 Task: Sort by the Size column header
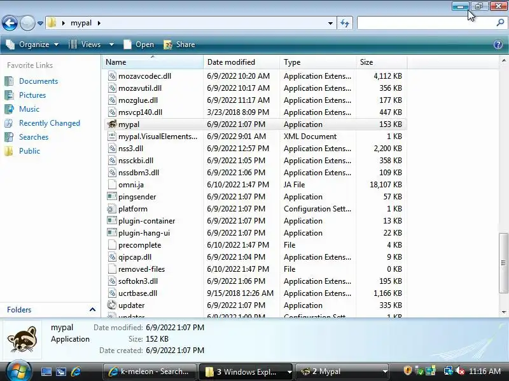coord(381,62)
